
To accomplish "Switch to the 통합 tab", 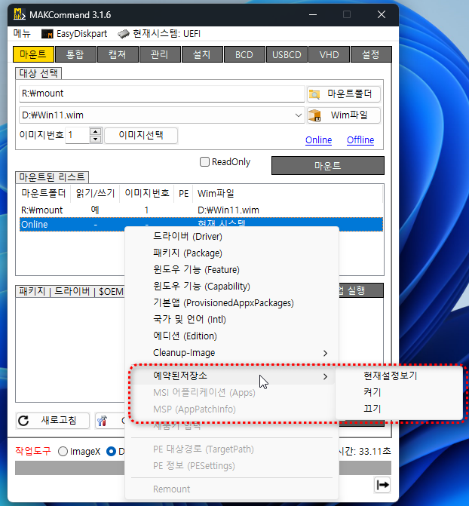I will pyautogui.click(x=75, y=54).
